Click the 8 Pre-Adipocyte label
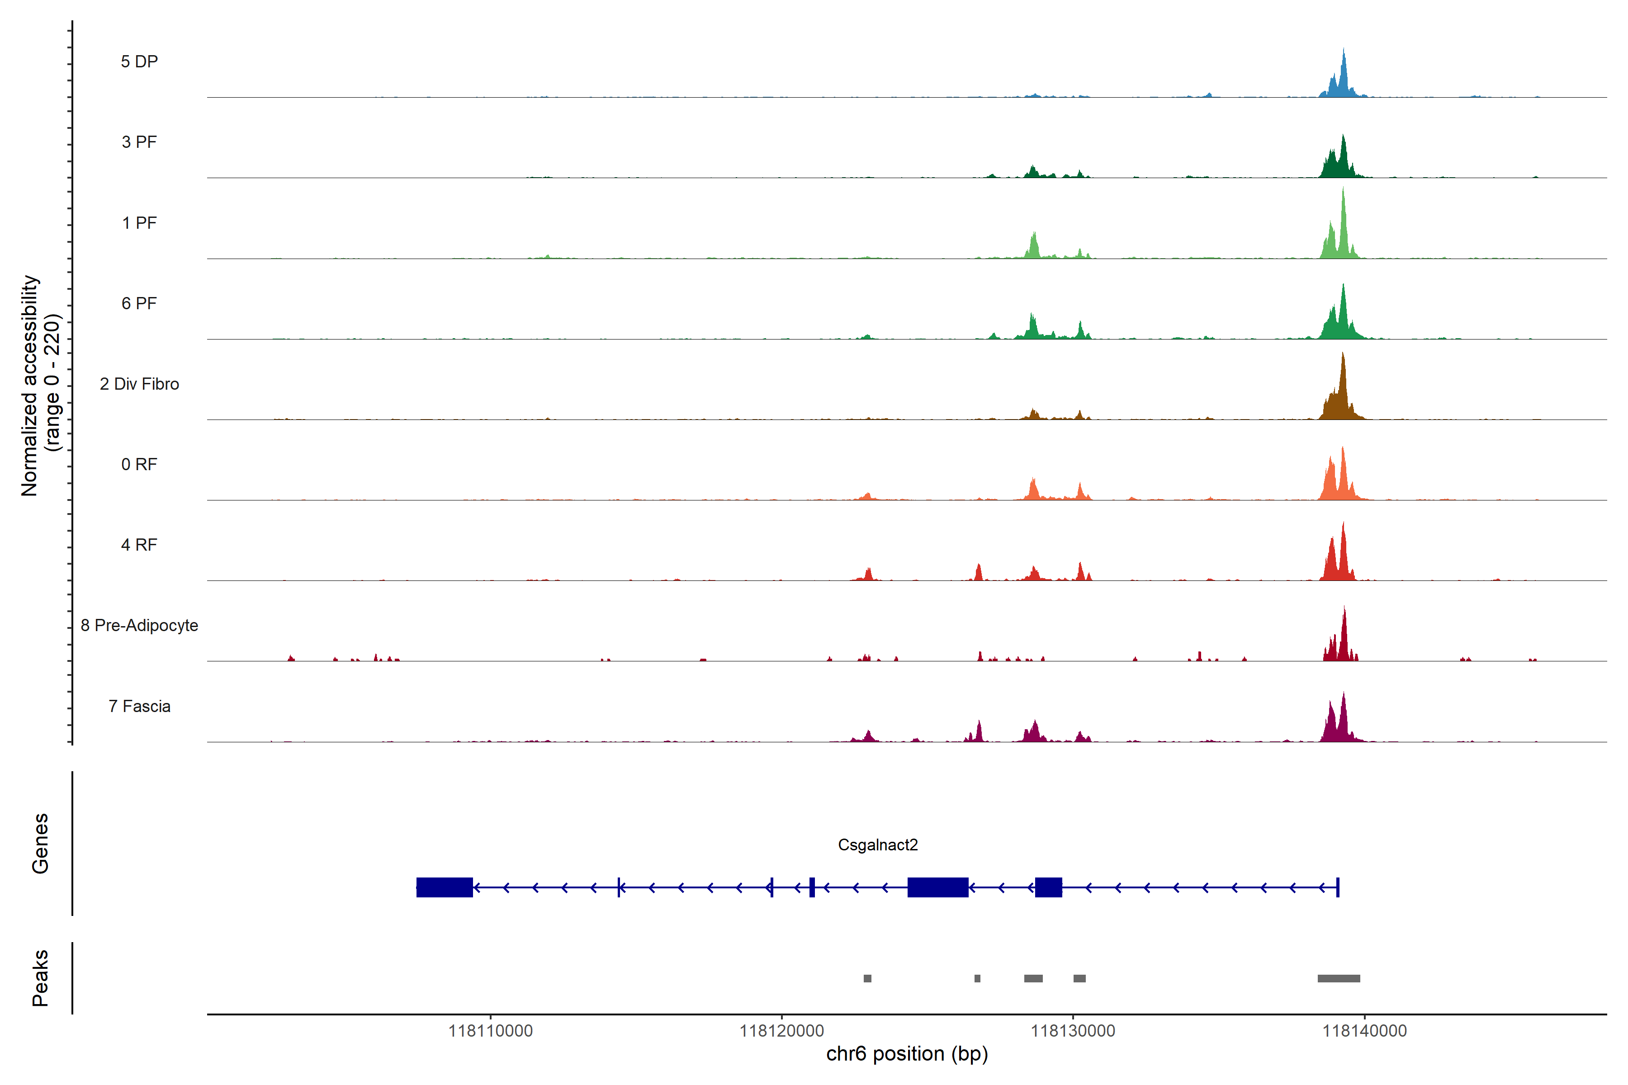This screenshot has height=1085, width=1628. pos(139,626)
